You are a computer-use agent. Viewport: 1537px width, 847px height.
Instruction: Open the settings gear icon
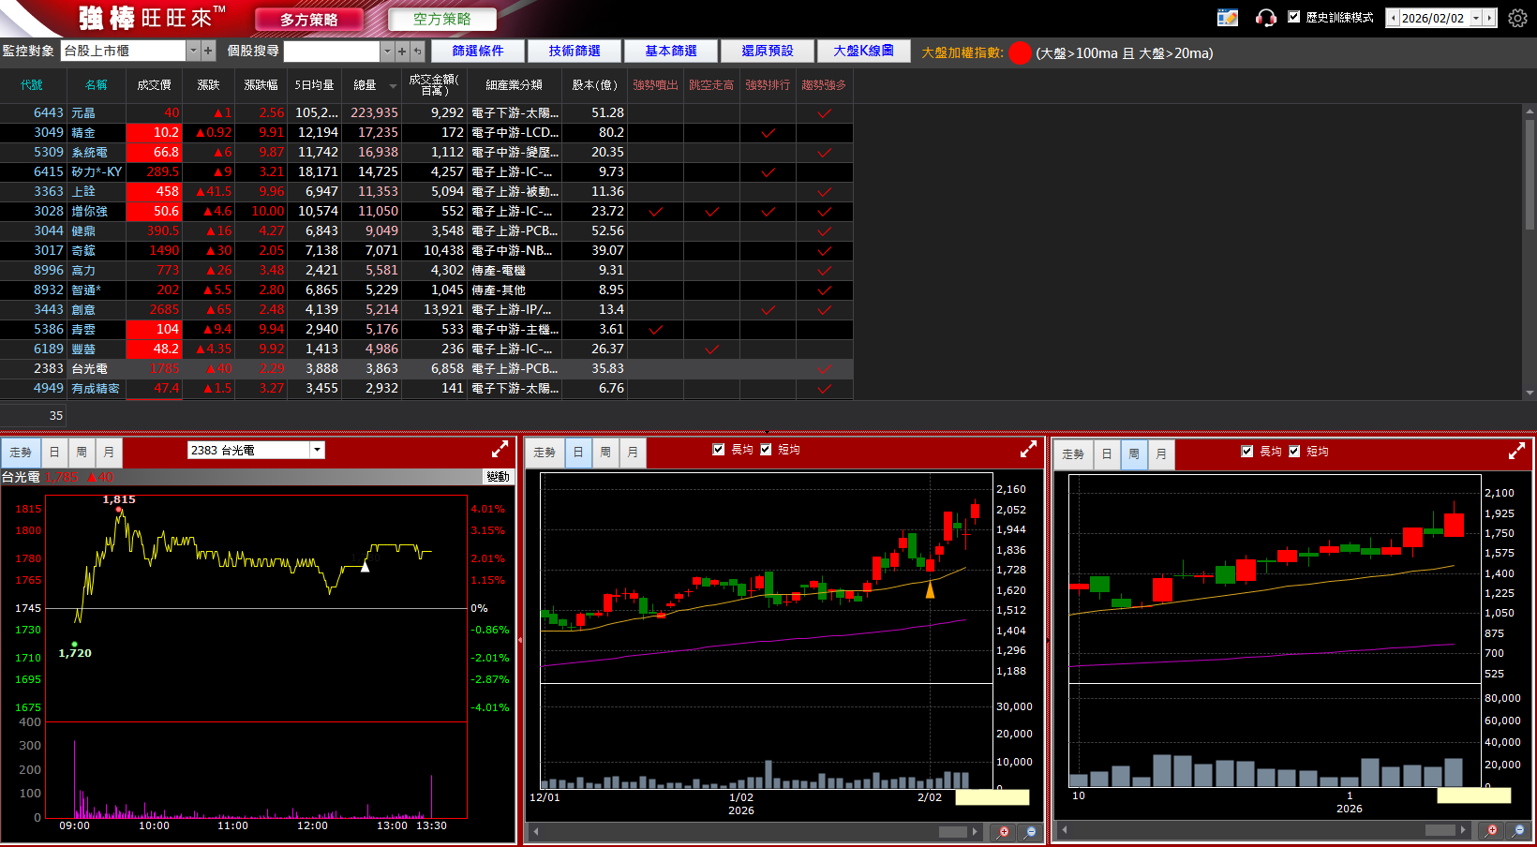[1517, 18]
